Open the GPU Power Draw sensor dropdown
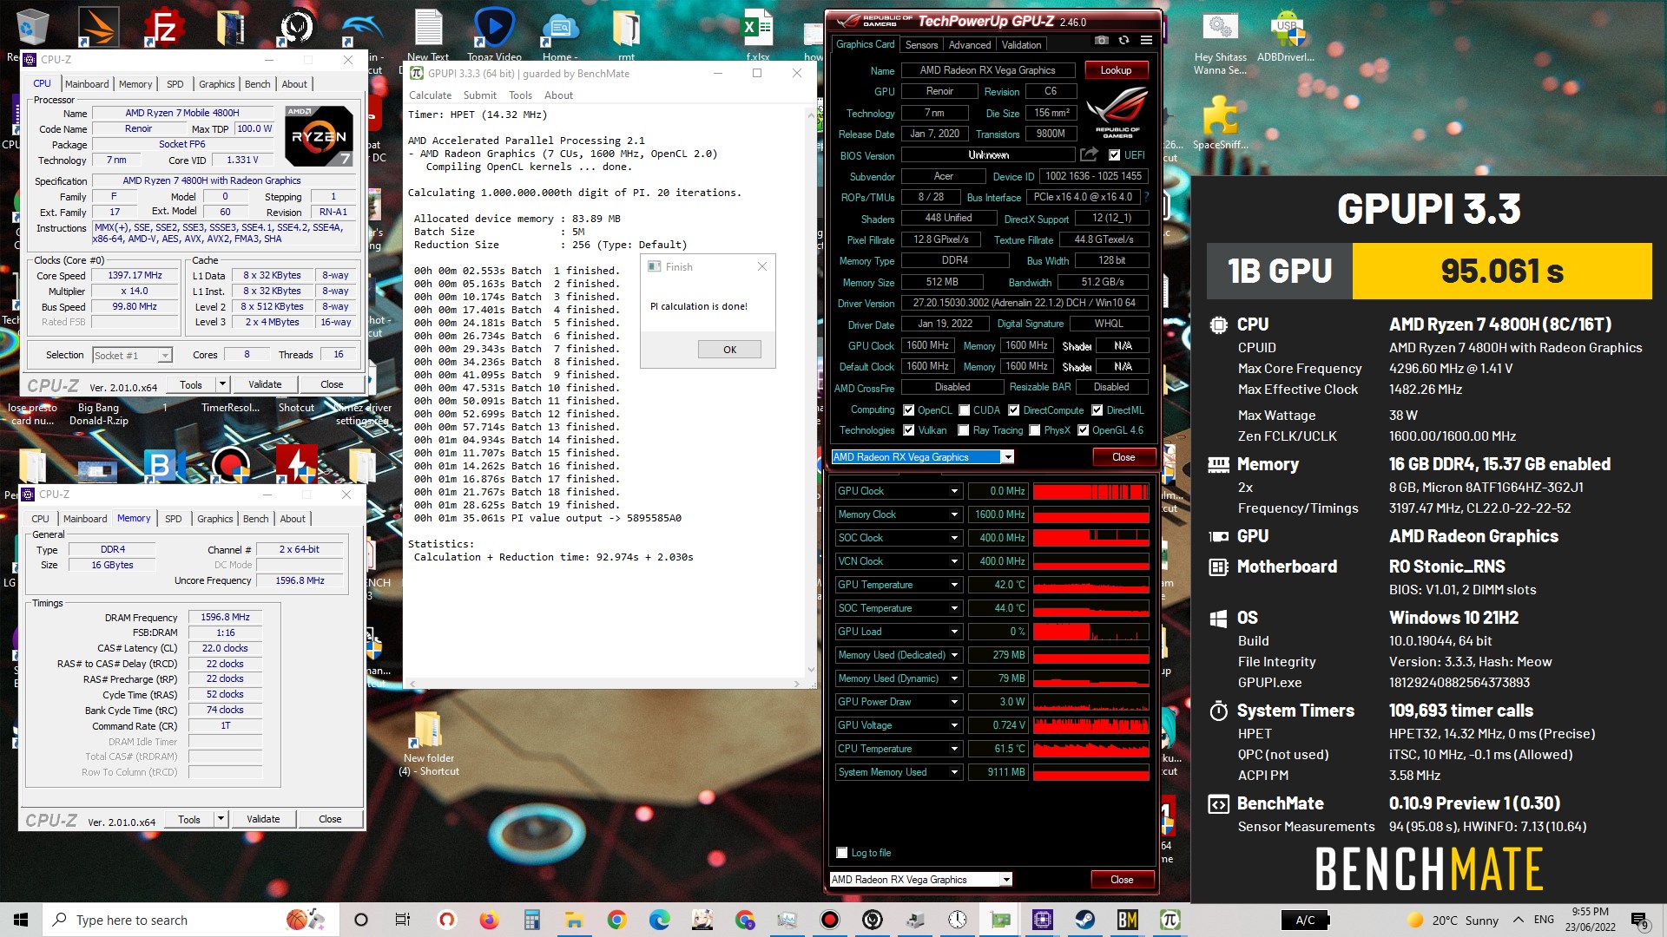This screenshot has height=937, width=1667. pos(954,702)
